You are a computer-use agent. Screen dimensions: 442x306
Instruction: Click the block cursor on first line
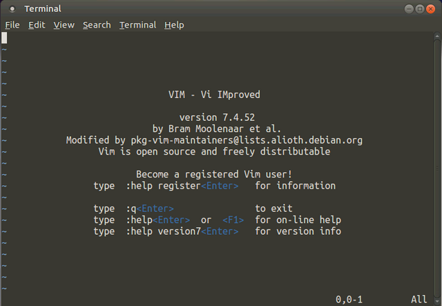(4, 38)
